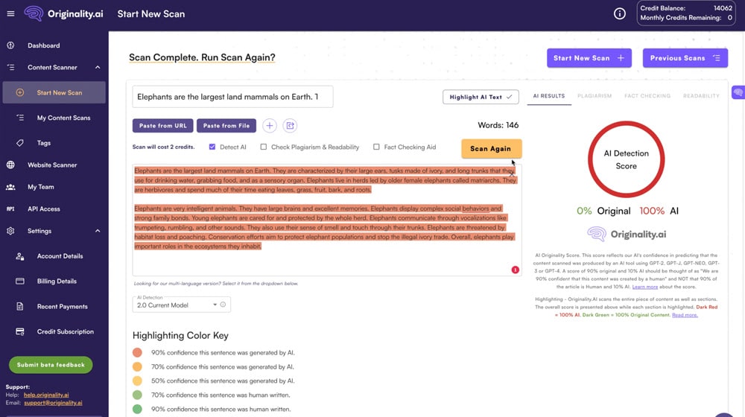This screenshot has width=745, height=417.
Task: Click the scan title input field
Action: click(x=232, y=97)
